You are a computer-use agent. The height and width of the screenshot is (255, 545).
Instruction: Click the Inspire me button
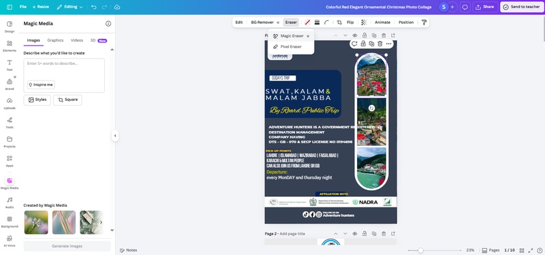tap(41, 85)
